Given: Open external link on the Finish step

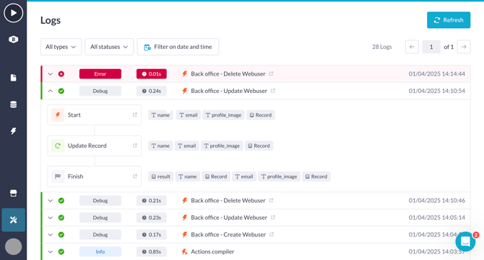Looking at the screenshot, I should click(135, 176).
